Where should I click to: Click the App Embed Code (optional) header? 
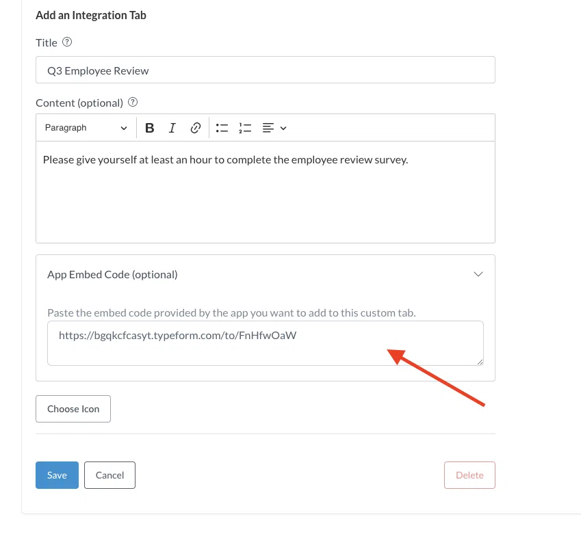tap(112, 274)
